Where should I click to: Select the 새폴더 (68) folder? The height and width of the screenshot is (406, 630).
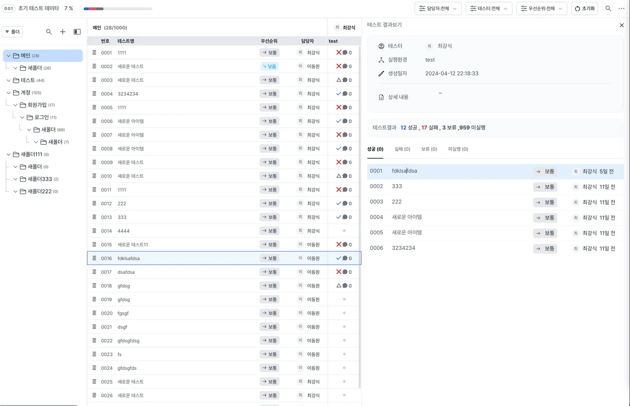(49, 129)
